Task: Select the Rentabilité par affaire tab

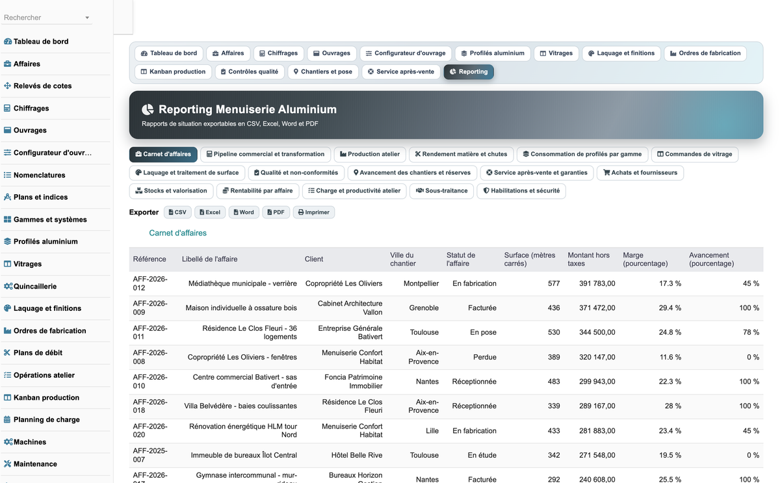Action: (257, 190)
